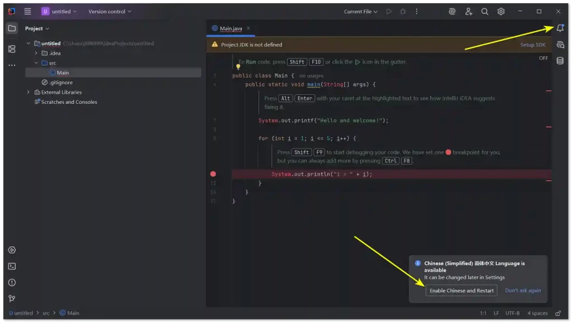The width and height of the screenshot is (572, 323).
Task: Open the Terminal tool window
Action: 12,266
